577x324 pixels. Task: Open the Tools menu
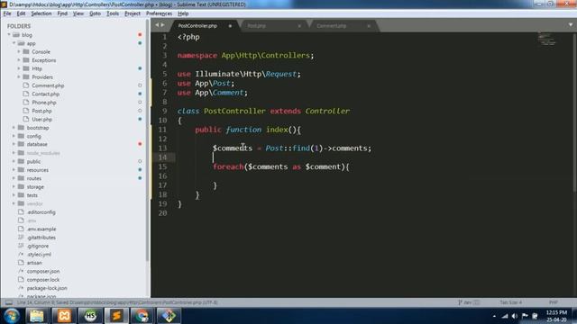[113, 13]
